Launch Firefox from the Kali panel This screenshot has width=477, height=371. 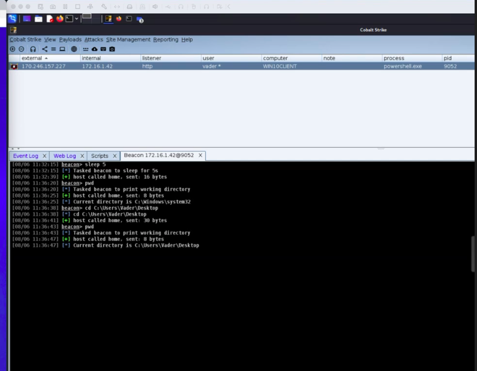pyautogui.click(x=60, y=19)
